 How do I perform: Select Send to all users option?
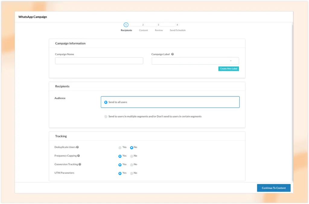click(x=106, y=102)
